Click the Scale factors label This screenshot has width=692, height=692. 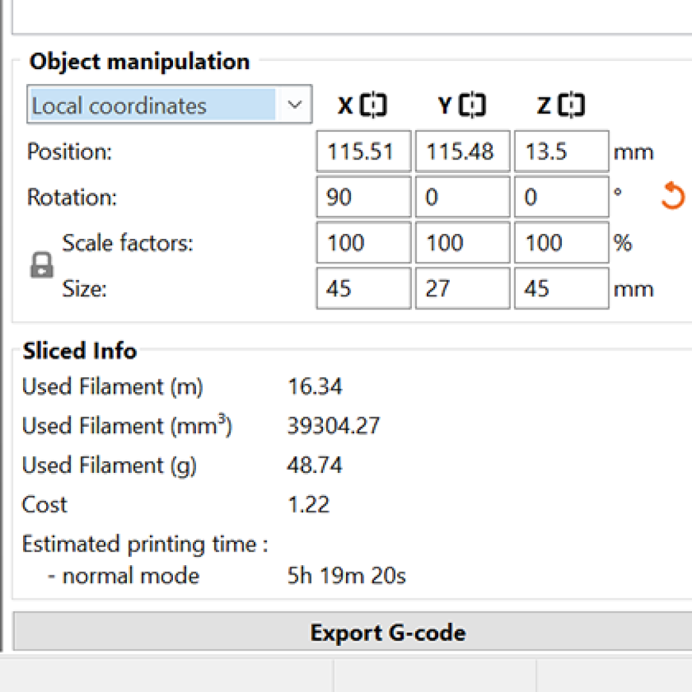(128, 243)
